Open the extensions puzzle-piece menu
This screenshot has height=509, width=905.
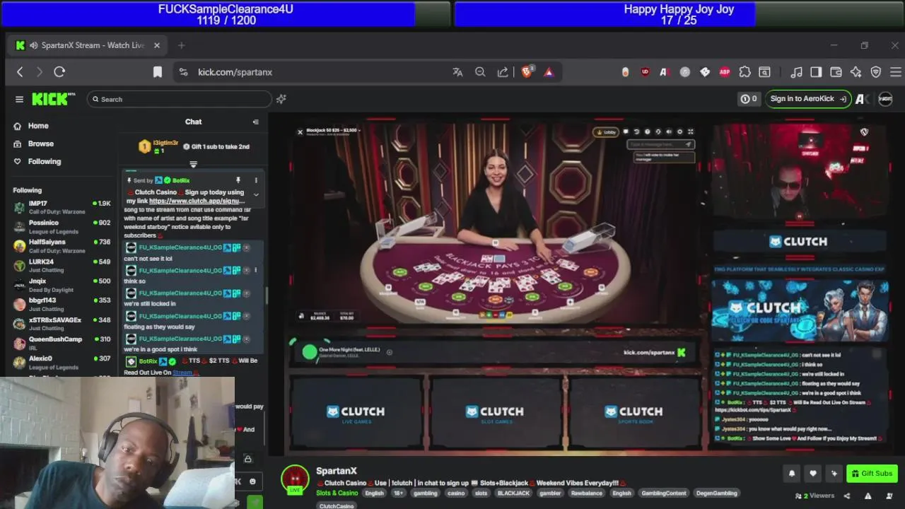click(x=745, y=72)
